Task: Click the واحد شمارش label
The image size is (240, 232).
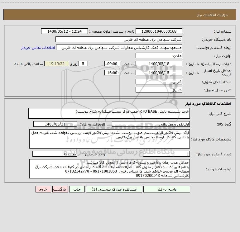Action: pyautogui.click(x=94, y=154)
